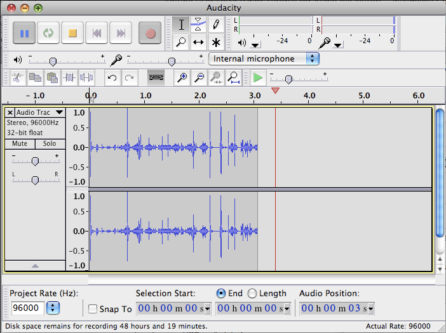
Task: Click the Redo arrow
Action: tap(130, 77)
